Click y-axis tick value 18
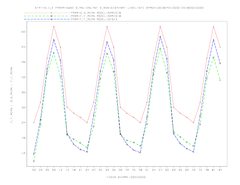 (x=23, y=138)
